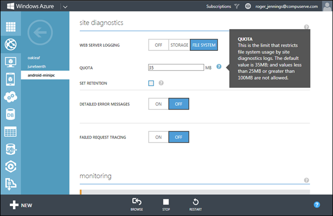333x216 pixels.
Task: Click the user avatar picture
Action: [327, 6]
